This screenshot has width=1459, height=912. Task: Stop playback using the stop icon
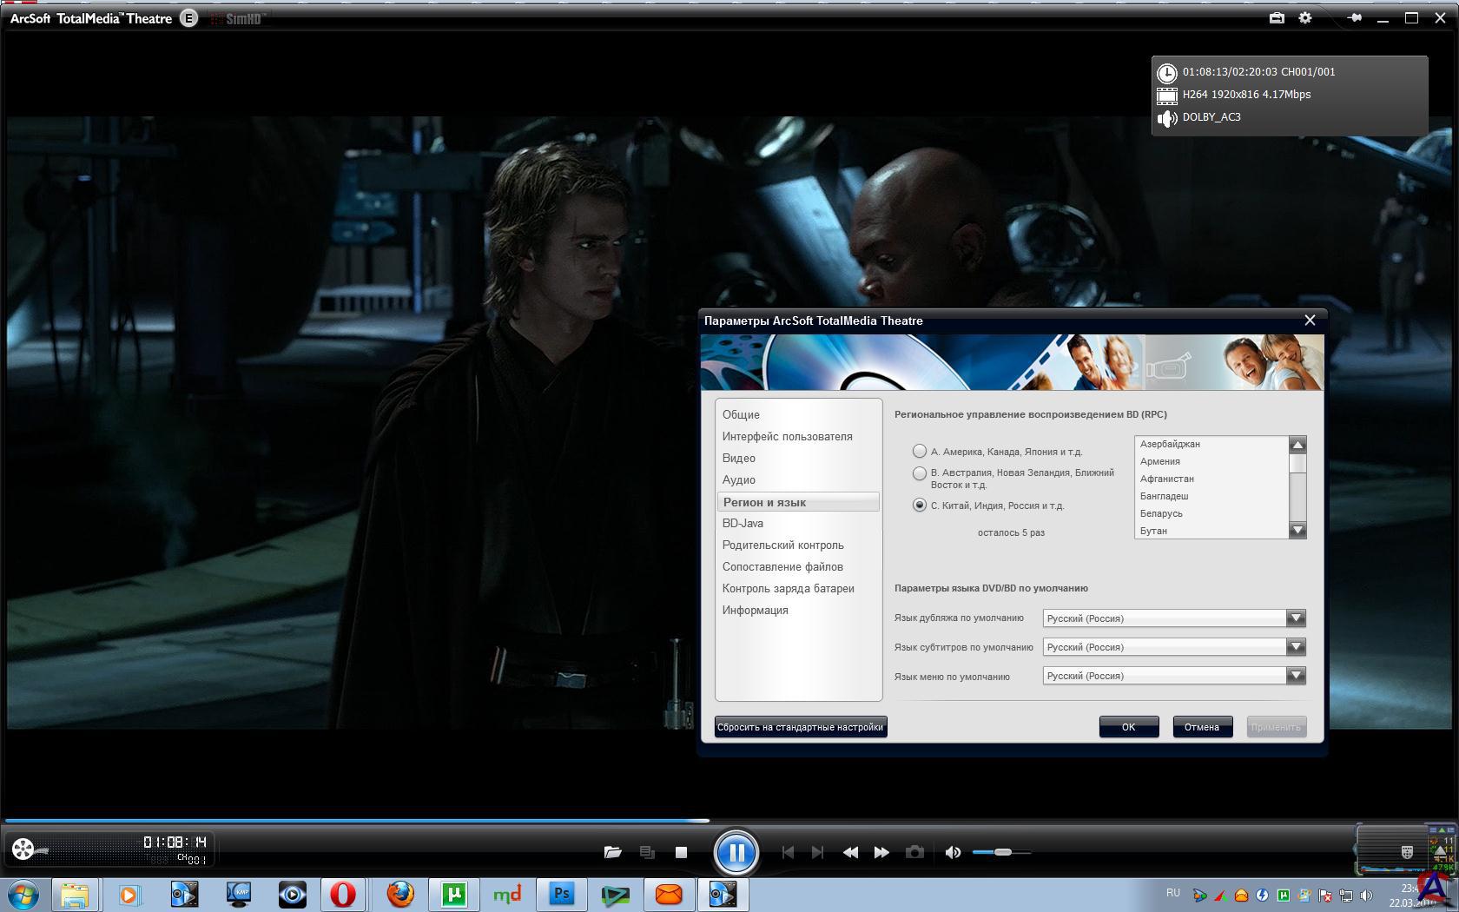pyautogui.click(x=681, y=852)
